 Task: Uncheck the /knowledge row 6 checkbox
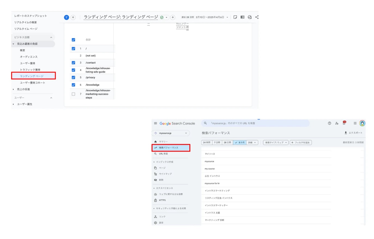click(73, 85)
